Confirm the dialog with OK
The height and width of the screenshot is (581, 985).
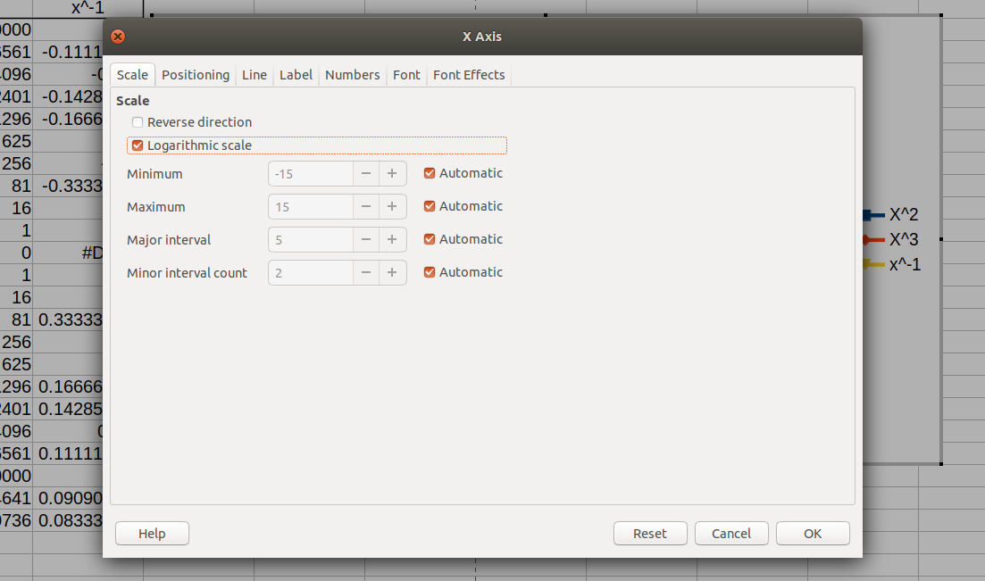pos(813,534)
